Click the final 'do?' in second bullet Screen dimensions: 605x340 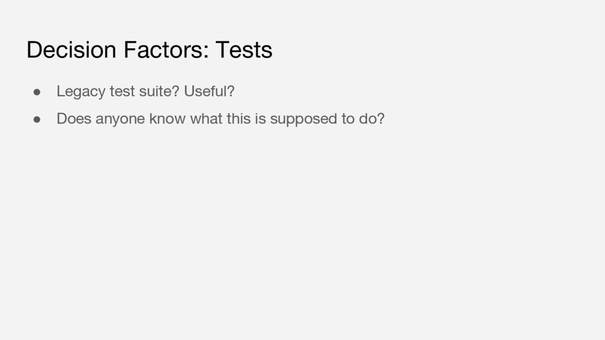tap(372, 119)
